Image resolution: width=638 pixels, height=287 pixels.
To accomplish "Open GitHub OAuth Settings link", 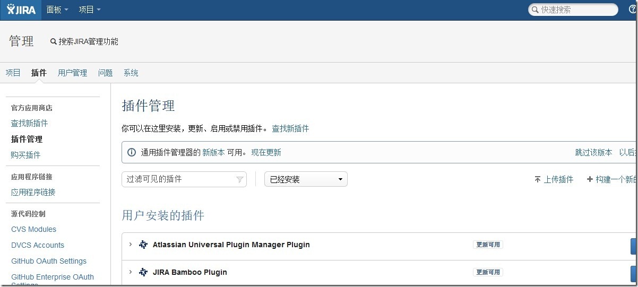I will [x=49, y=261].
